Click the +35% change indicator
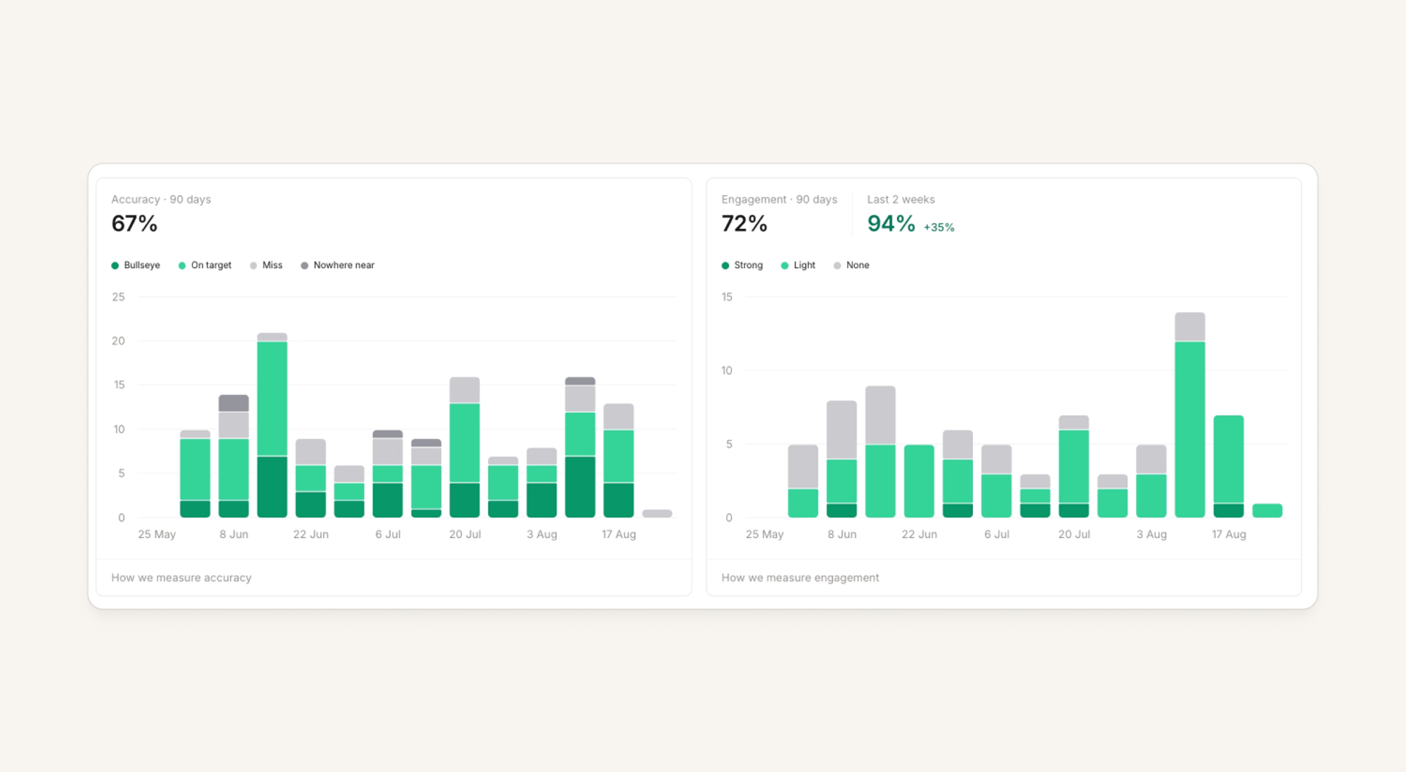Viewport: 1406px width, 772px height. click(x=939, y=227)
